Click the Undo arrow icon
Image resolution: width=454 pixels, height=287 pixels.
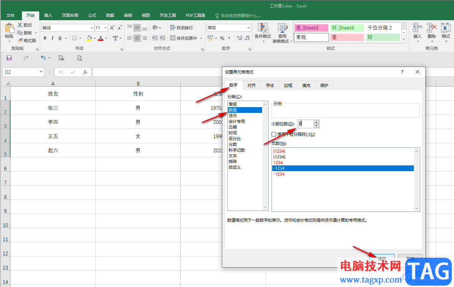(x=43, y=58)
